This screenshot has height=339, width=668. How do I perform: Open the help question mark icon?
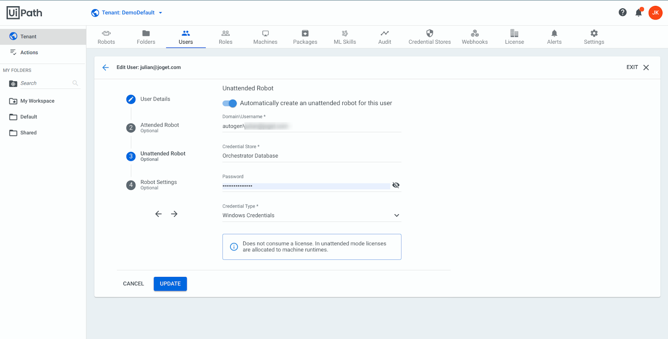click(x=622, y=13)
